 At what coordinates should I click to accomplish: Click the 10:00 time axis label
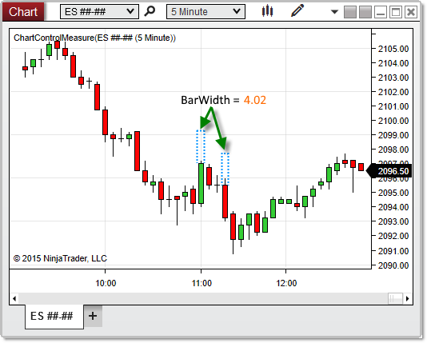(x=106, y=283)
